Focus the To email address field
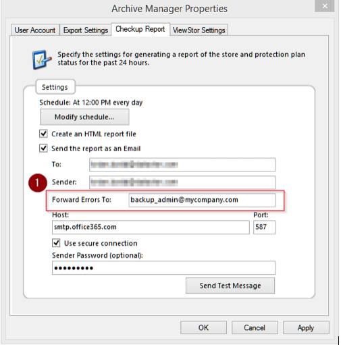 point(182,165)
